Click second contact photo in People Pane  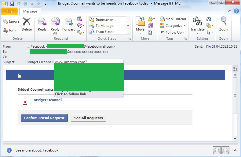click(x=225, y=150)
